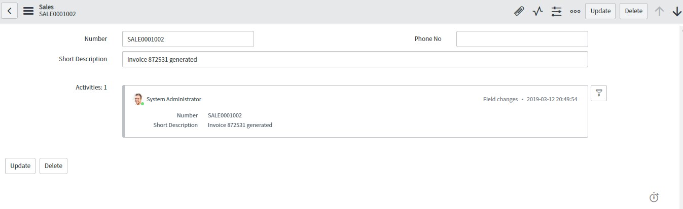Select System Administrator avatar picture

(x=138, y=99)
